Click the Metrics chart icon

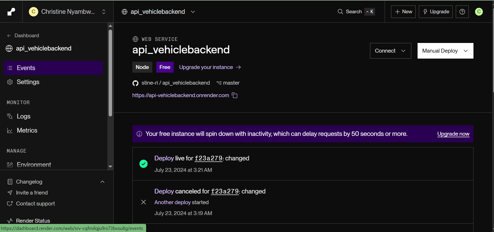click(10, 130)
